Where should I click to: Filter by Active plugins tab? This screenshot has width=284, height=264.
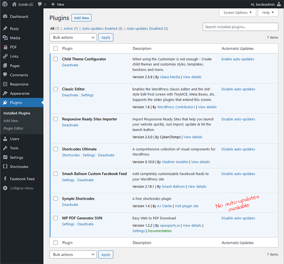(x=71, y=28)
